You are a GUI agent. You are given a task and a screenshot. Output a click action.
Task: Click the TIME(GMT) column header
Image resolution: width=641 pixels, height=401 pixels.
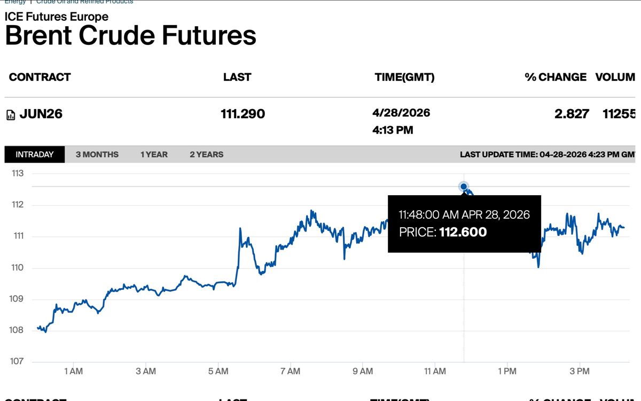tap(404, 77)
